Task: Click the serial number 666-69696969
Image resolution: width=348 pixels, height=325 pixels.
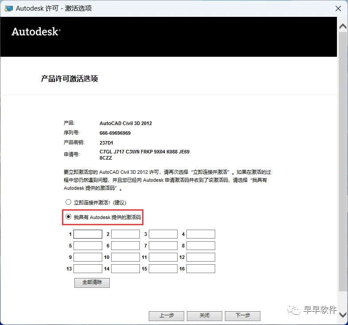Action: click(x=115, y=133)
